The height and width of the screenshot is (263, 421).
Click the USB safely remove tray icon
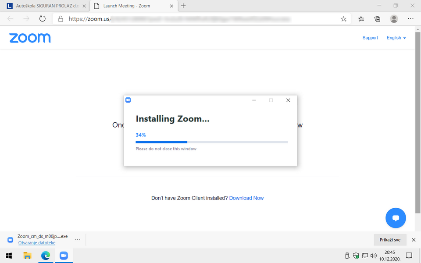coord(347,256)
